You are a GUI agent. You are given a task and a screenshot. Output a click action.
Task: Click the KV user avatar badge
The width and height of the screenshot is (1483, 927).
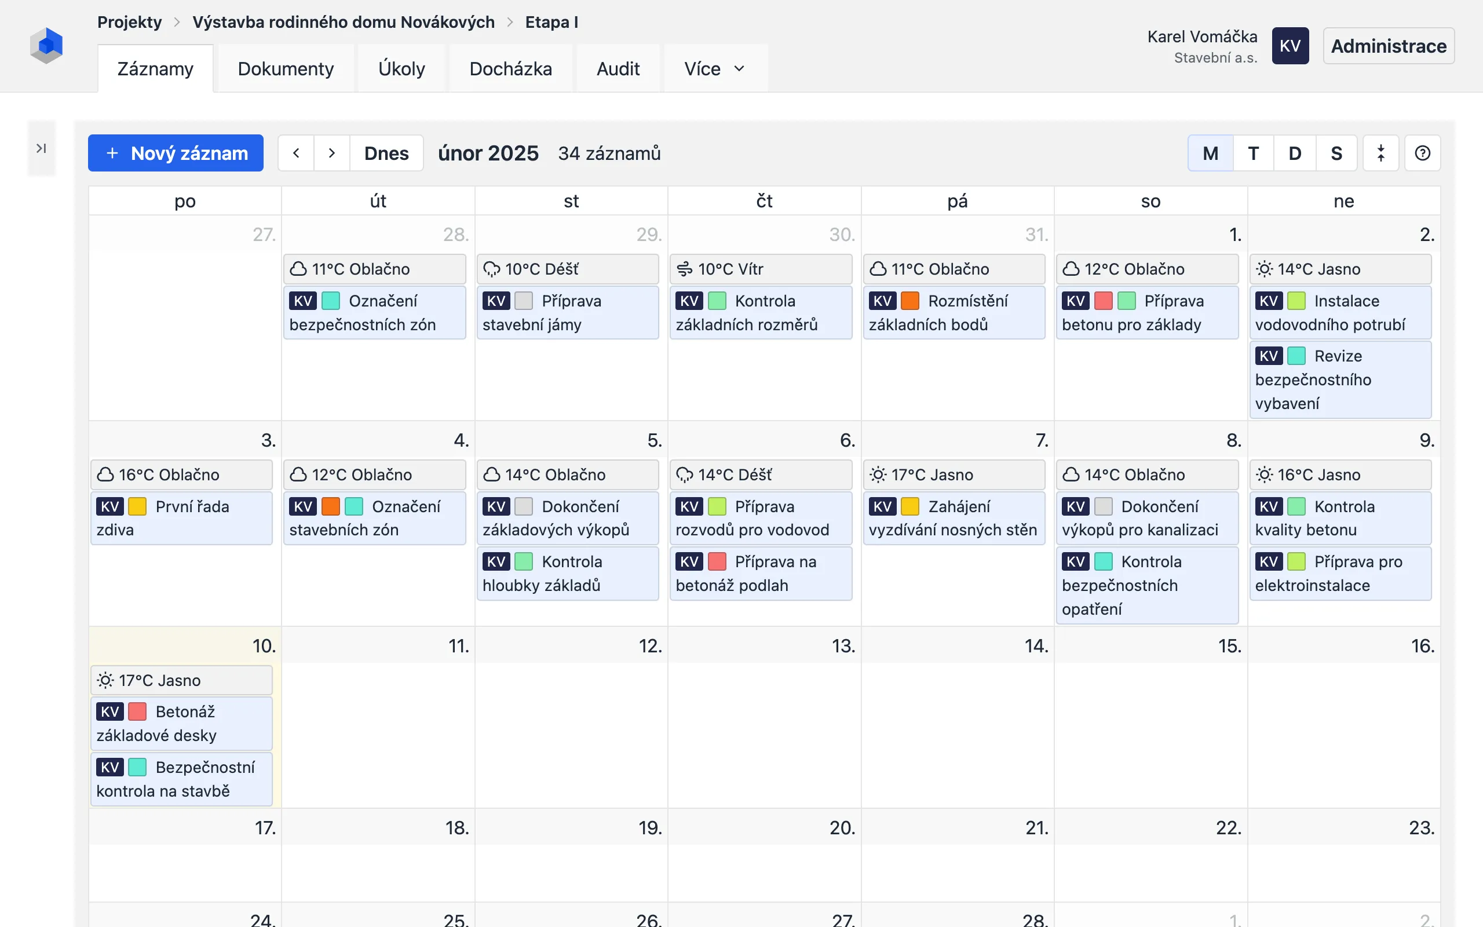(1290, 46)
